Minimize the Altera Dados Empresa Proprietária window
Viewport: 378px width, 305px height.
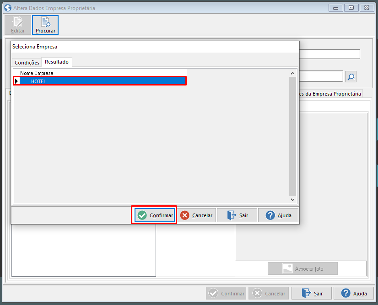point(335,8)
